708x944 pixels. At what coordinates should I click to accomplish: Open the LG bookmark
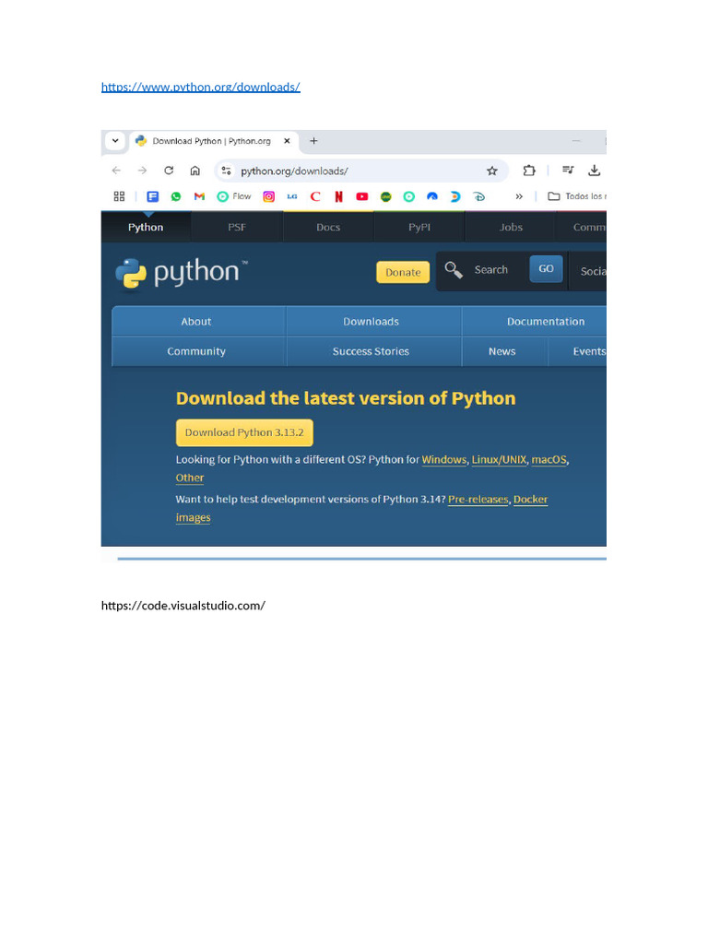[x=292, y=196]
